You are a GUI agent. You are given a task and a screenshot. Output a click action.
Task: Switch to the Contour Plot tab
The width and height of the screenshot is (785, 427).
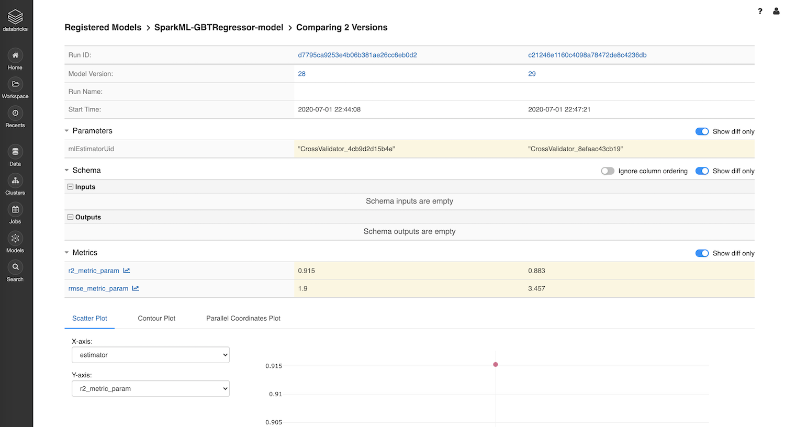coord(156,318)
